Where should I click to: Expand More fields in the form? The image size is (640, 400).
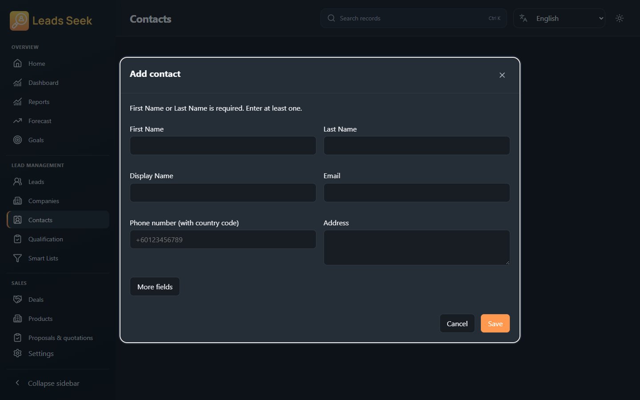(x=155, y=287)
